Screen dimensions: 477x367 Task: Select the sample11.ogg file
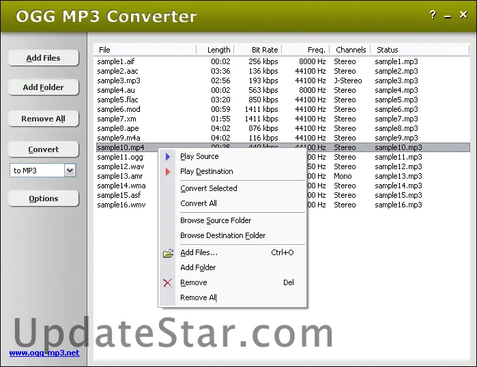pyautogui.click(x=120, y=157)
